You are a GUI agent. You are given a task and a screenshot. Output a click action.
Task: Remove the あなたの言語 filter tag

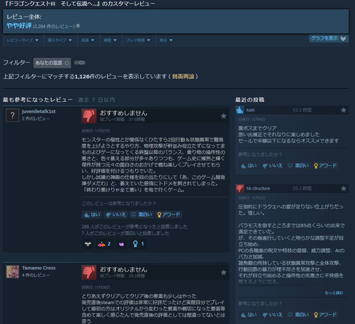click(67, 63)
